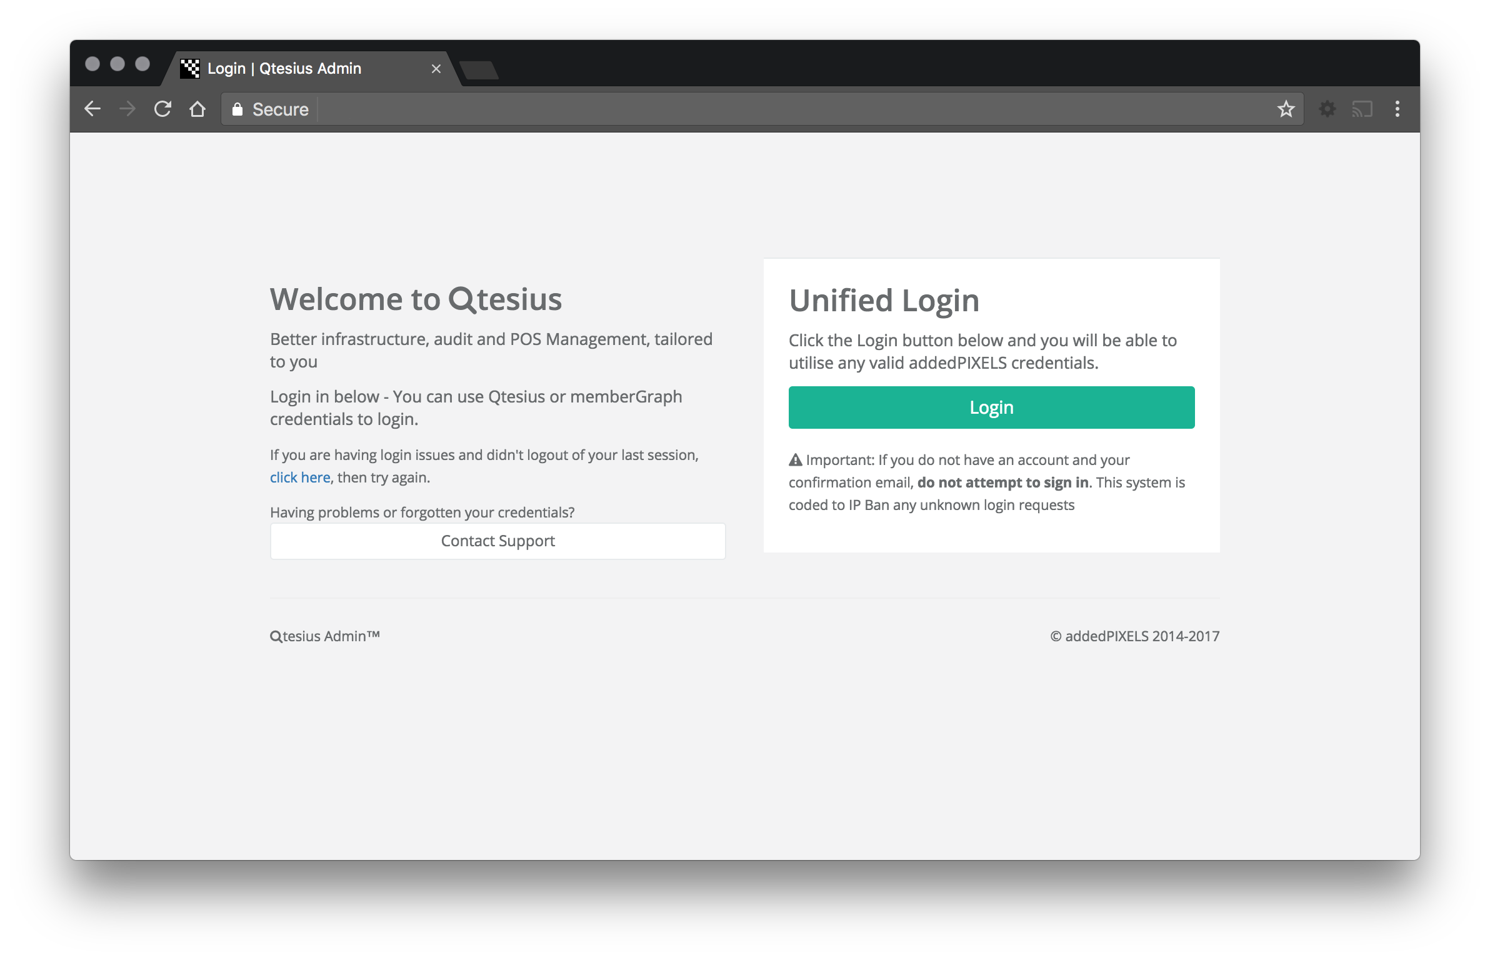1490x960 pixels.
Task: Click the browser forward arrow
Action: (127, 109)
